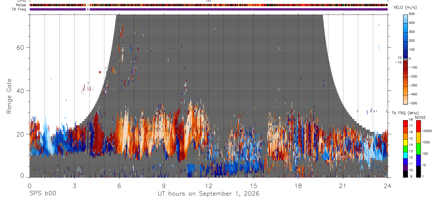
Task: Click the pale orange bottom of velocity colorbar
Action: point(405,100)
